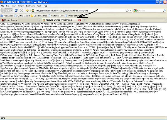Open the Google search engine selector

pyautogui.click(x=136, y=11)
